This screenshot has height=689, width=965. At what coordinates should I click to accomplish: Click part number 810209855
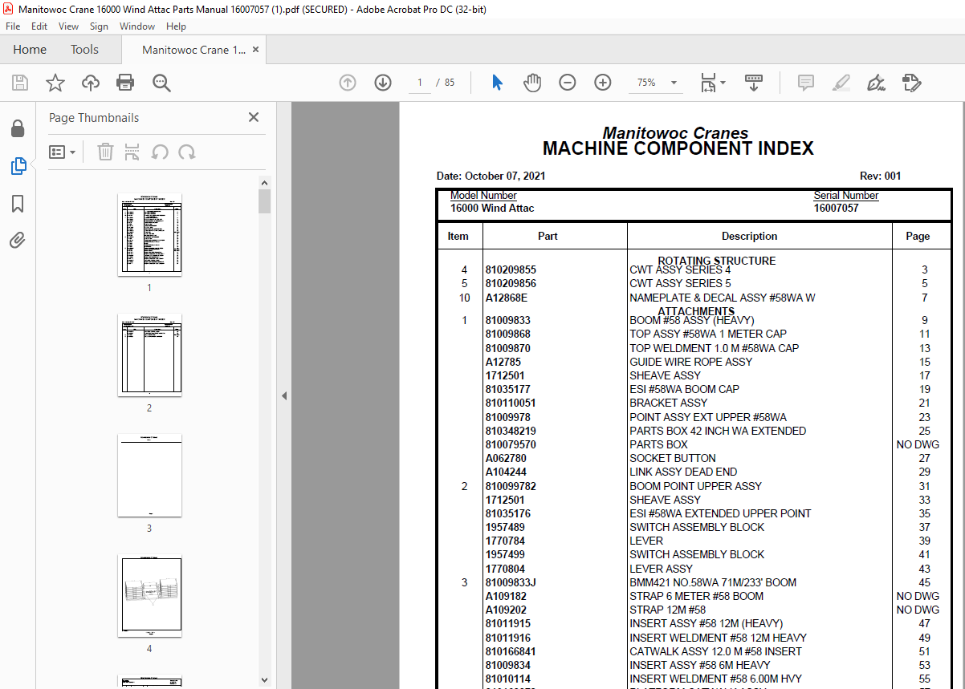[x=511, y=270]
